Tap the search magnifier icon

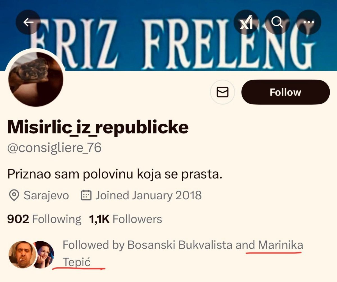point(277,23)
